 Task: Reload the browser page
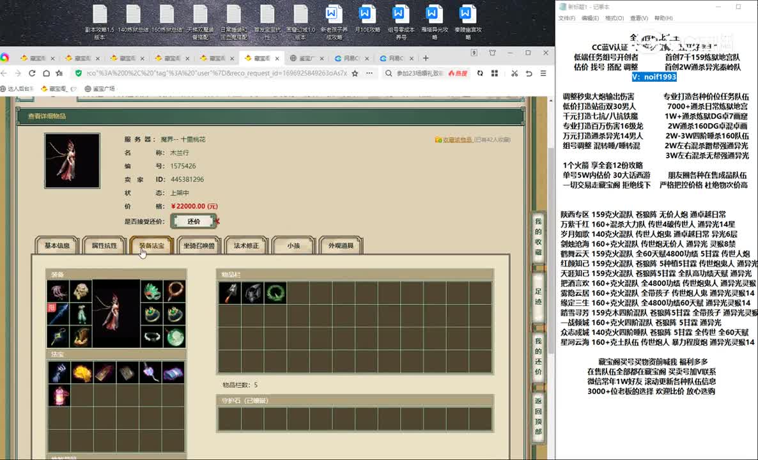click(x=32, y=73)
